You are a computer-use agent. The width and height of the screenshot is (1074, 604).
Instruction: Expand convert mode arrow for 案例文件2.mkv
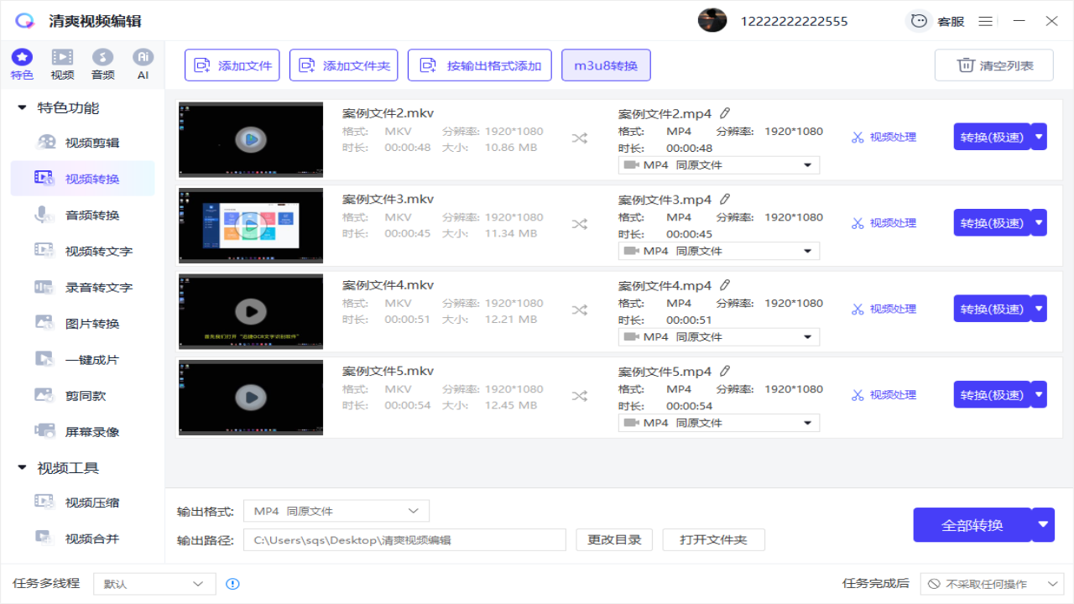1039,137
